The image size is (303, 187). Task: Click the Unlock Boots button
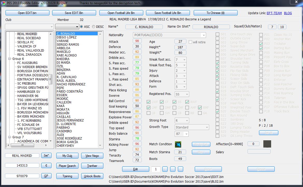tap(92, 176)
